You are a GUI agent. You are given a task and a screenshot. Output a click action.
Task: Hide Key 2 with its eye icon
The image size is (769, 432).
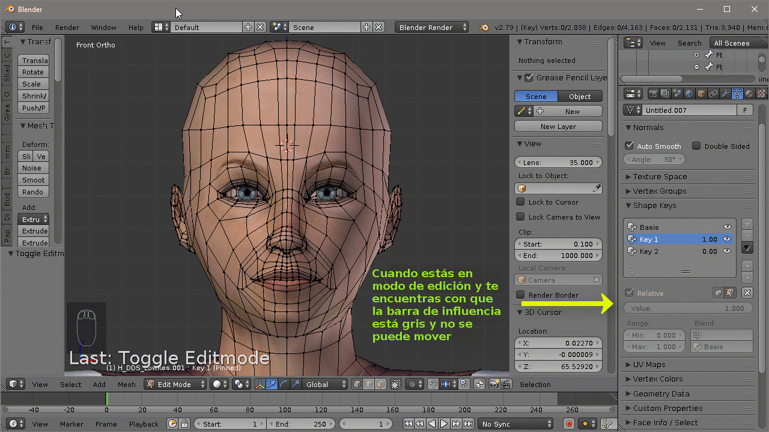tap(727, 251)
